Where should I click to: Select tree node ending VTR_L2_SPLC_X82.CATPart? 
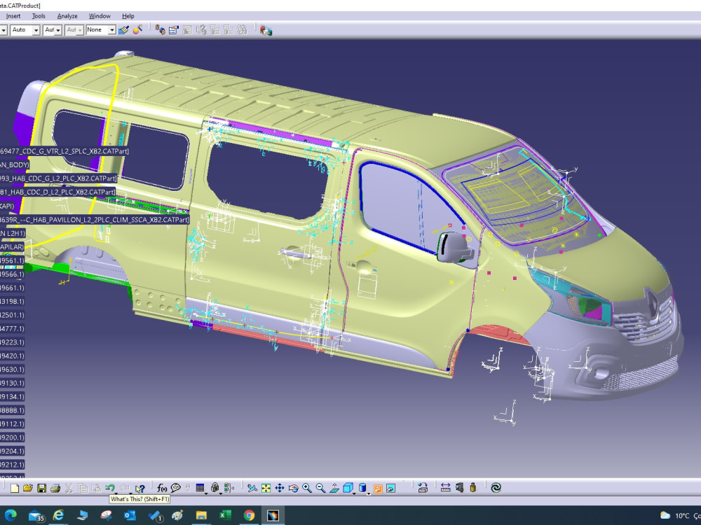64,151
